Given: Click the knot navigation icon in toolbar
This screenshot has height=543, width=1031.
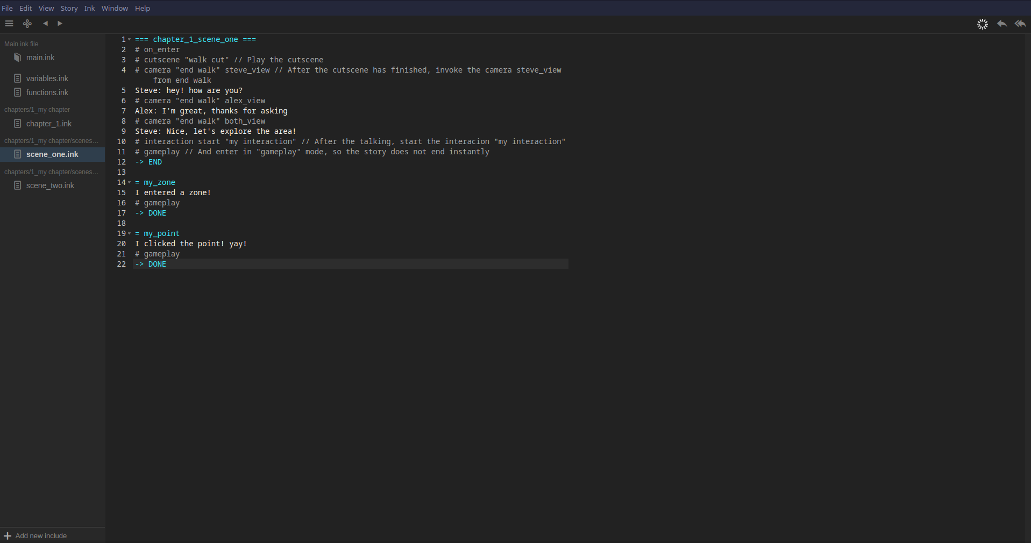Looking at the screenshot, I should tap(27, 24).
